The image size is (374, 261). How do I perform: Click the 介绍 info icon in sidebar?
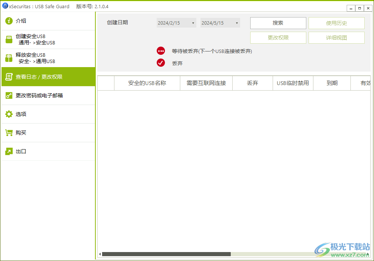(9, 21)
